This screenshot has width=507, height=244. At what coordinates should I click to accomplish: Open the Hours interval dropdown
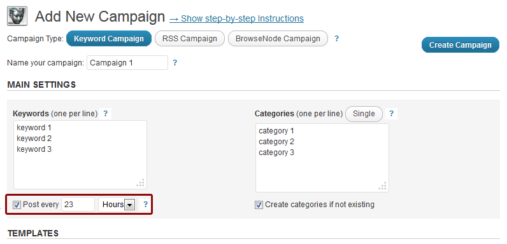[x=117, y=205]
